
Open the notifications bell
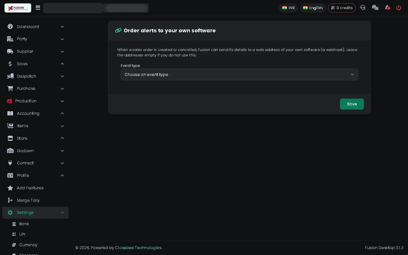click(x=387, y=8)
